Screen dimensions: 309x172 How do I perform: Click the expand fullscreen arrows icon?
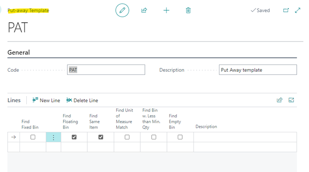click(x=298, y=10)
